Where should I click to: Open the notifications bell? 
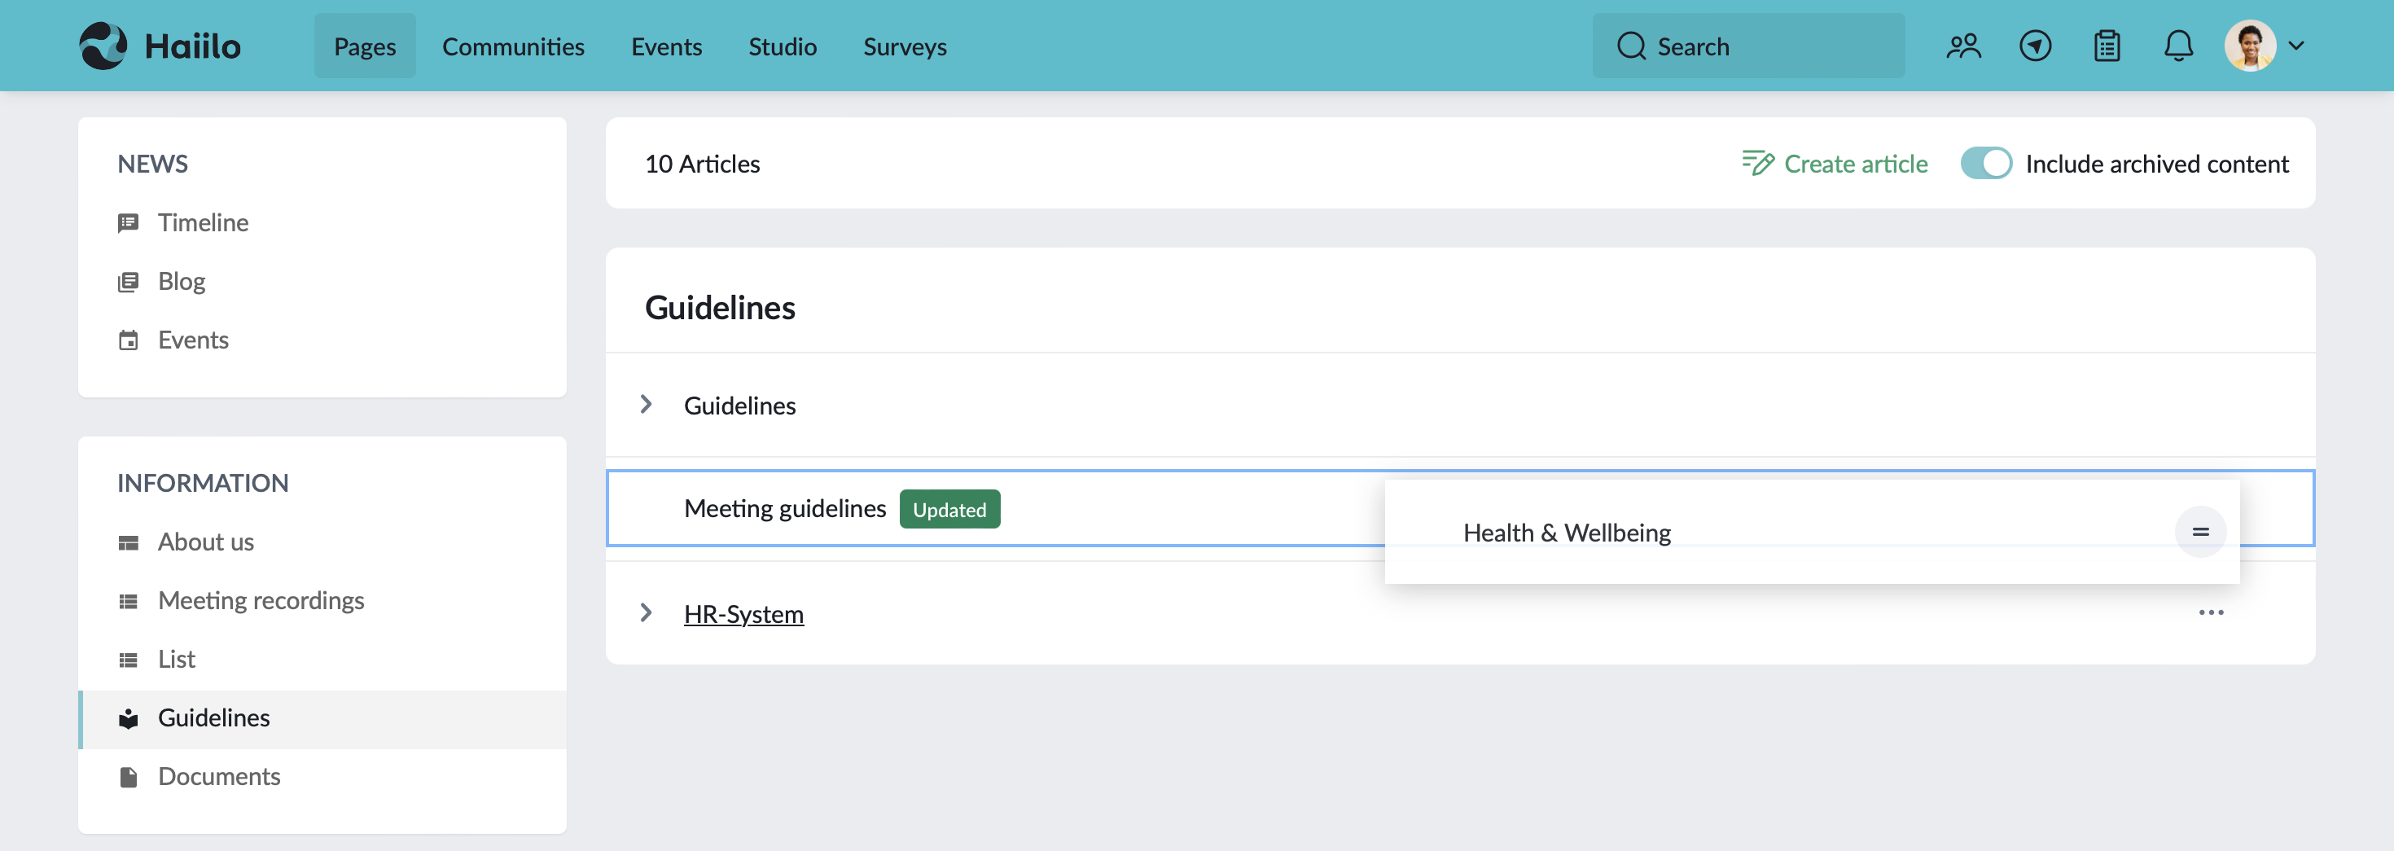click(2177, 46)
